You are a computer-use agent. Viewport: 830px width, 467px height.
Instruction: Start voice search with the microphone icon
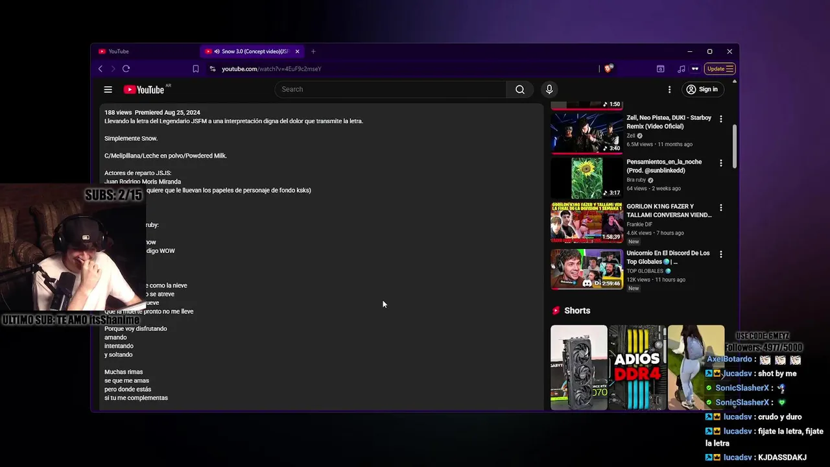pyautogui.click(x=549, y=90)
